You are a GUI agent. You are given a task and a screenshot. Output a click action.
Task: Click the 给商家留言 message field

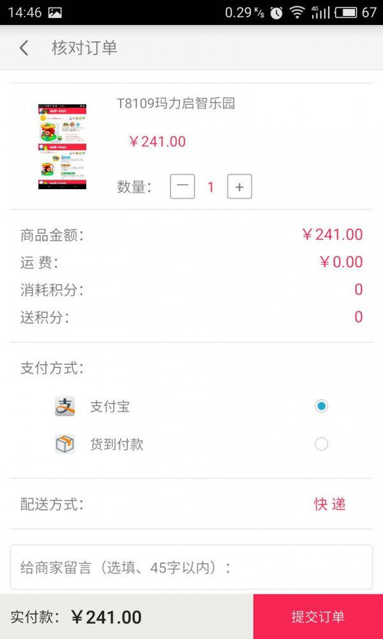tap(191, 567)
